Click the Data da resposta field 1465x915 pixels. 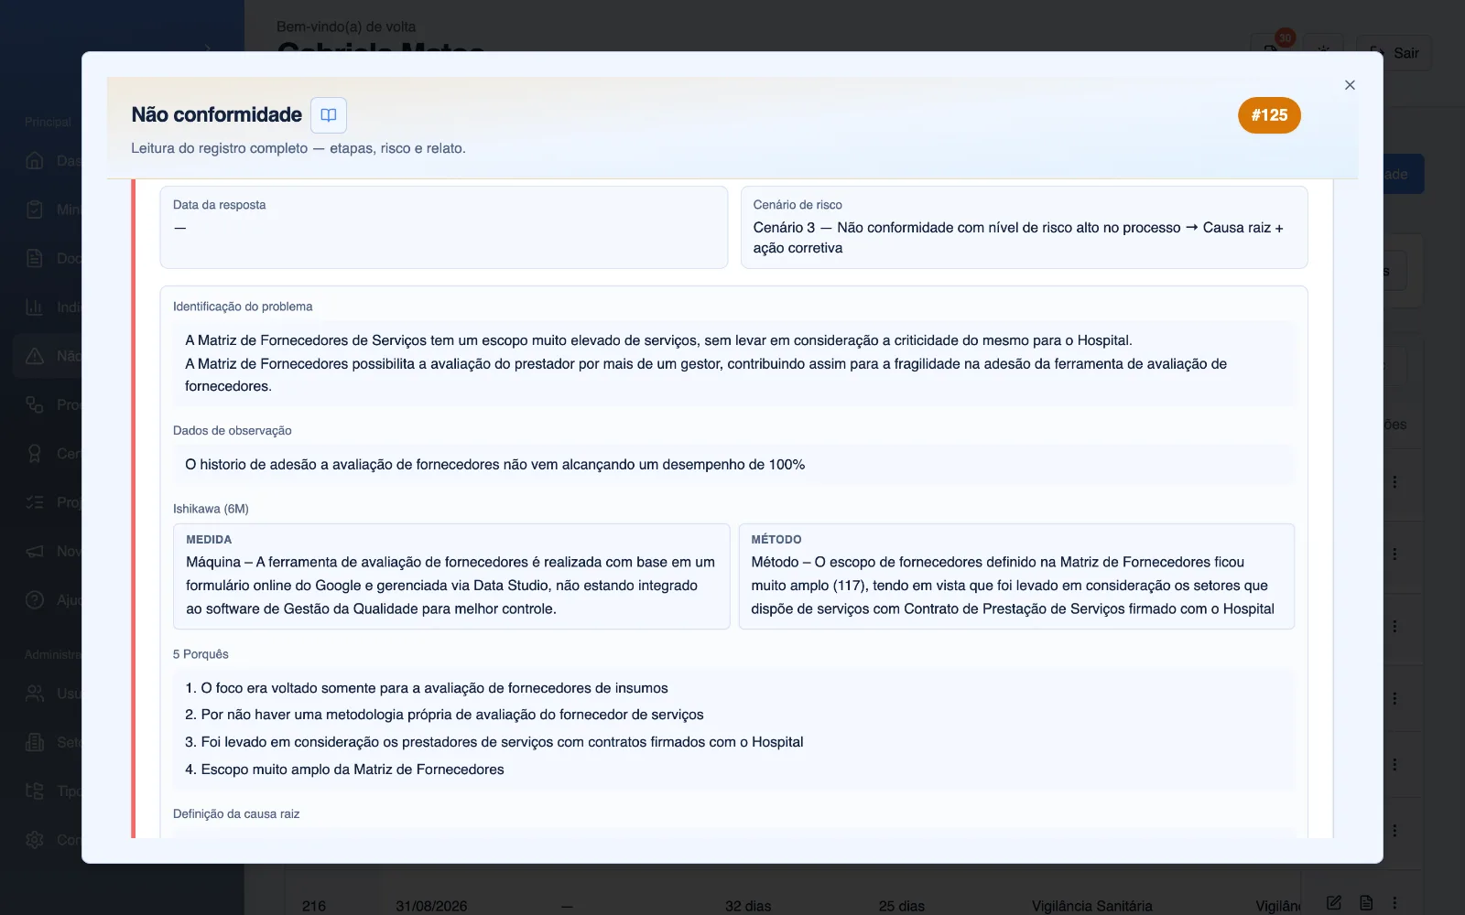[x=444, y=228]
